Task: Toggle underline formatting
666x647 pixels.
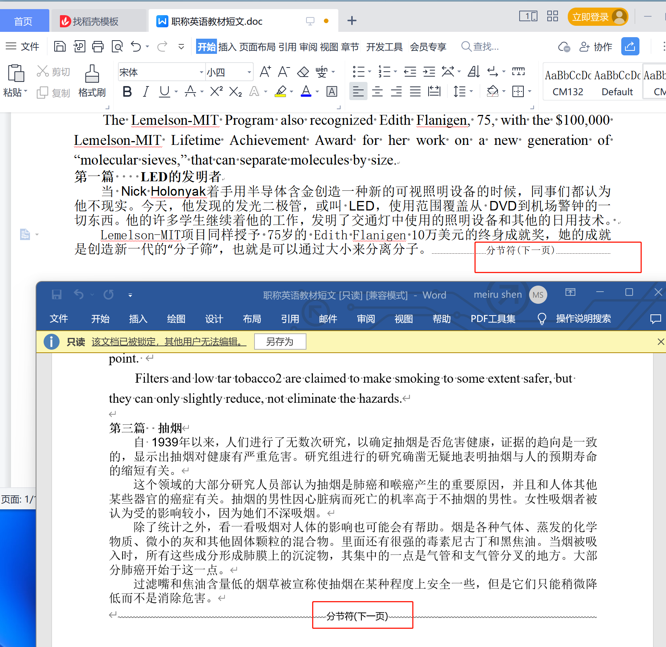Action: pyautogui.click(x=164, y=91)
